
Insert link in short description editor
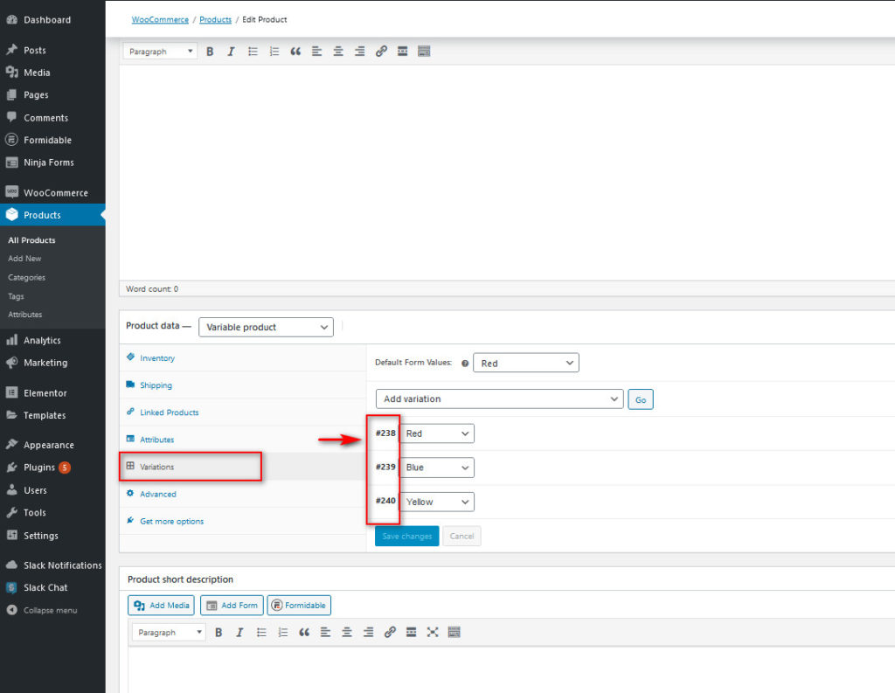point(390,633)
